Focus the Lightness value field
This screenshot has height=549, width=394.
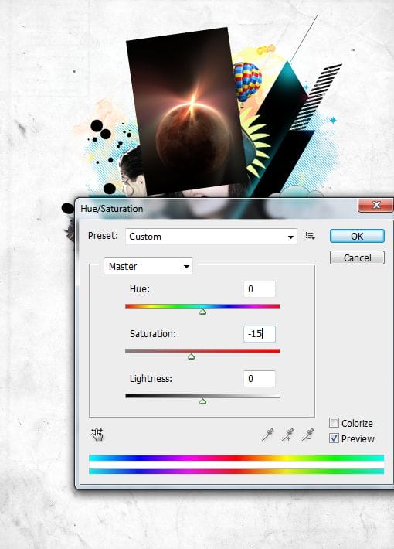pos(260,378)
